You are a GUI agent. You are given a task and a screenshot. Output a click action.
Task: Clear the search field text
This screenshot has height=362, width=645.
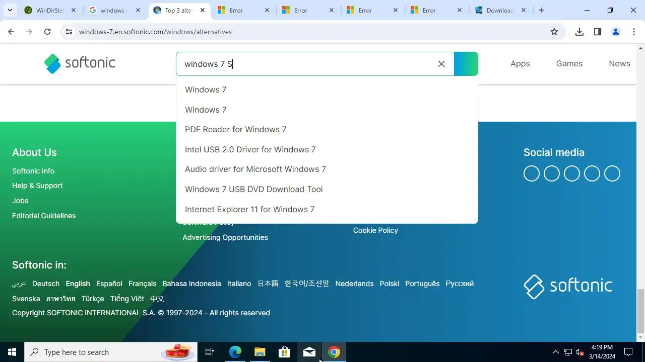point(441,64)
